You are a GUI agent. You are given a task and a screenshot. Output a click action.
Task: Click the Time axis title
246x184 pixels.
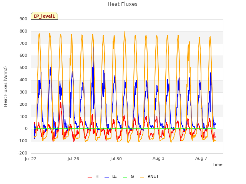click(x=218, y=164)
